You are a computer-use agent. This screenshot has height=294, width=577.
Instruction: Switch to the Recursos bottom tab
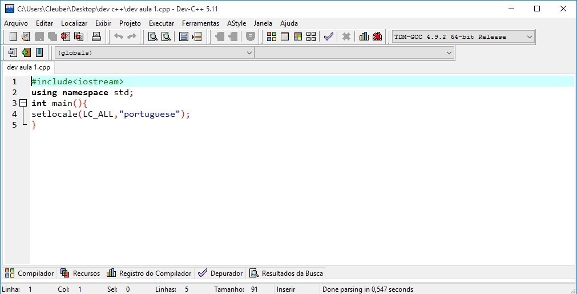(80, 273)
